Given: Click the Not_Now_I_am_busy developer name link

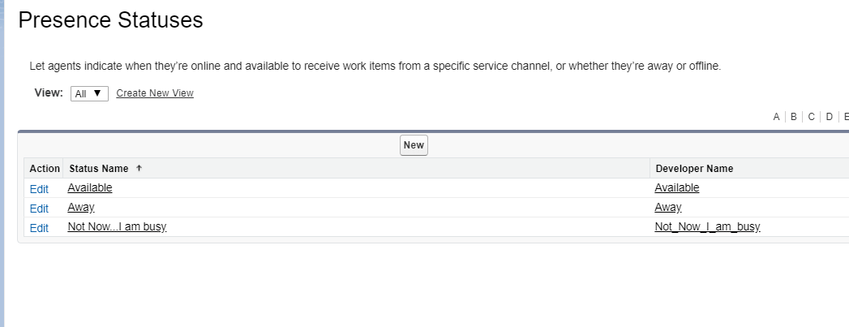Looking at the screenshot, I should click(x=707, y=227).
